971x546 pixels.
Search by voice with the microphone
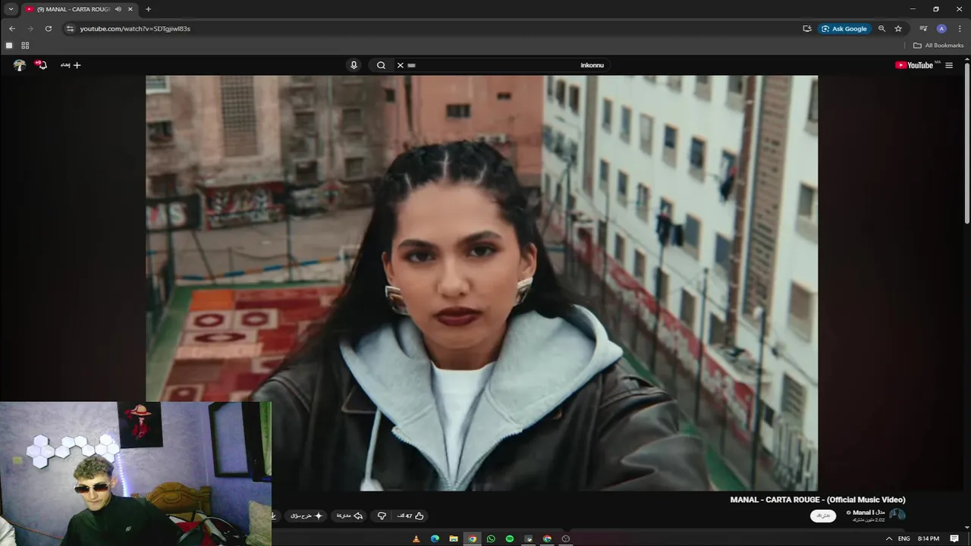tap(354, 65)
